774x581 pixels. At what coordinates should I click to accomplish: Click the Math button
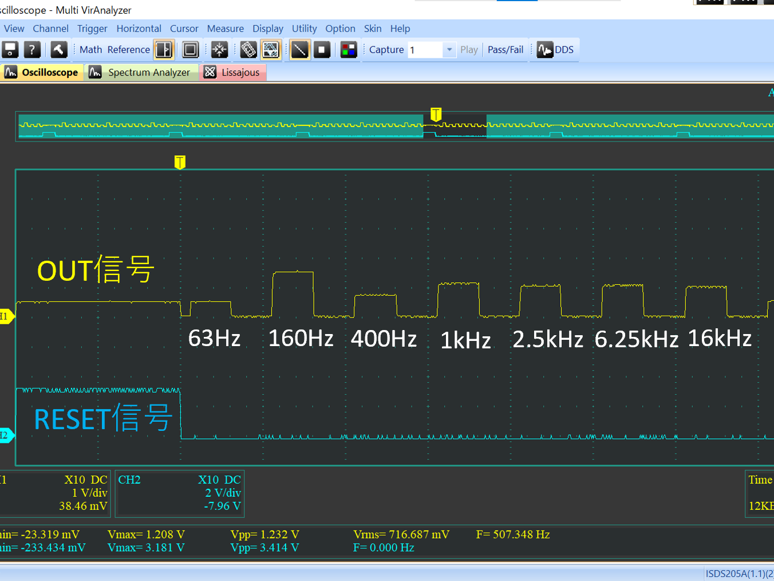click(x=90, y=50)
